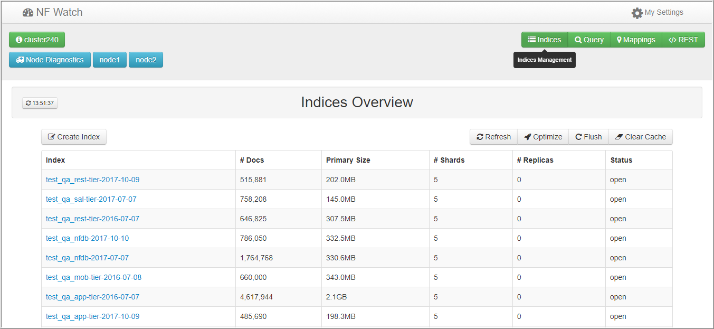714x329 pixels.
Task: Open the Mappings menu tab
Action: click(636, 40)
